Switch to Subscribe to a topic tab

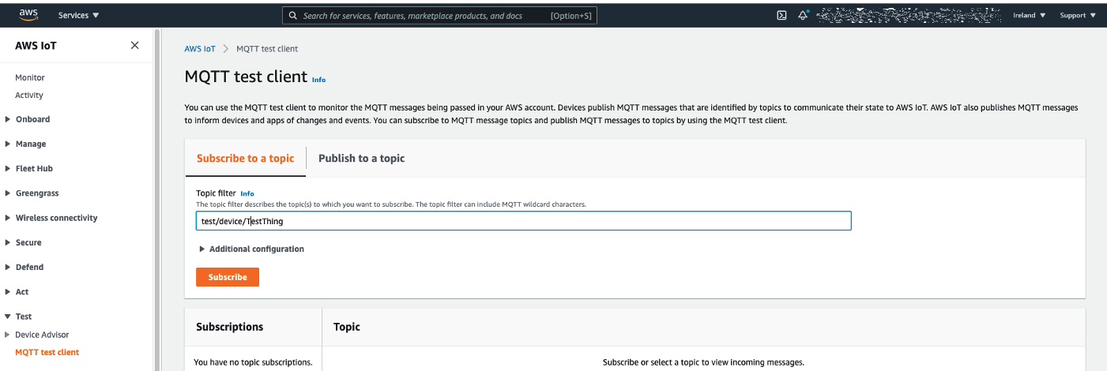click(245, 158)
